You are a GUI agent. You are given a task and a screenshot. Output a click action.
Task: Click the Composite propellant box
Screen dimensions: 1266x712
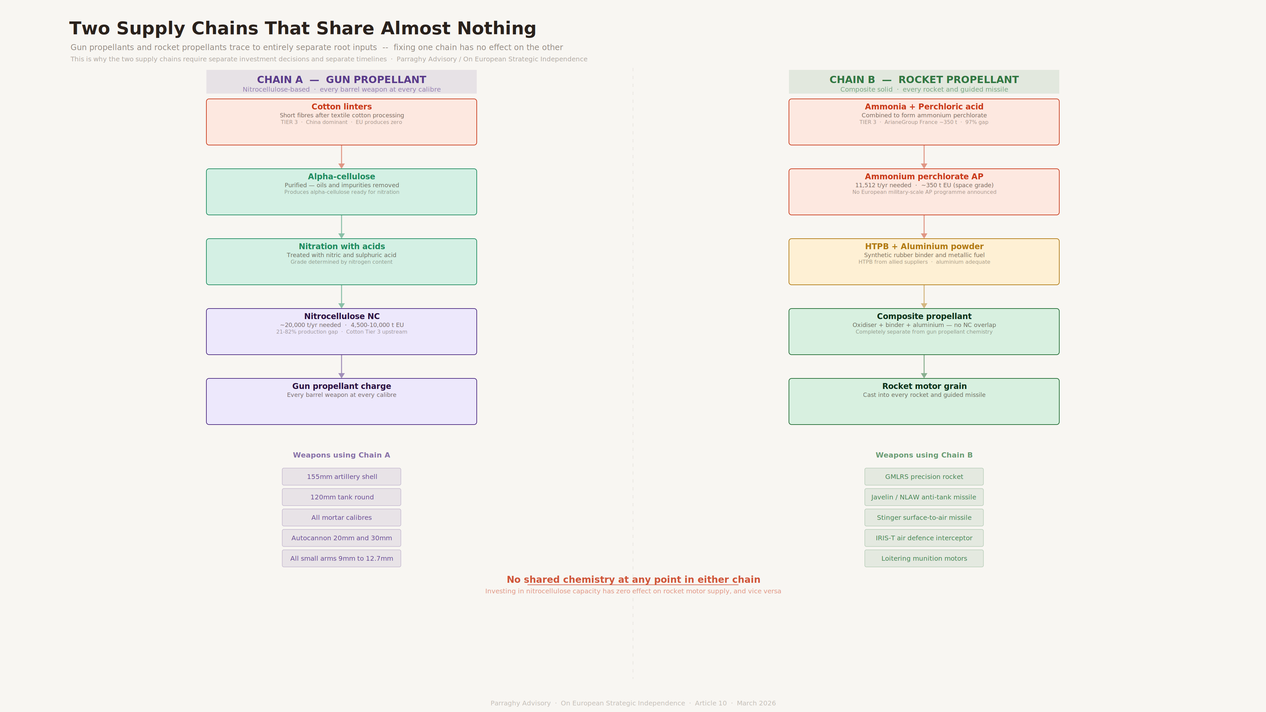click(x=923, y=331)
